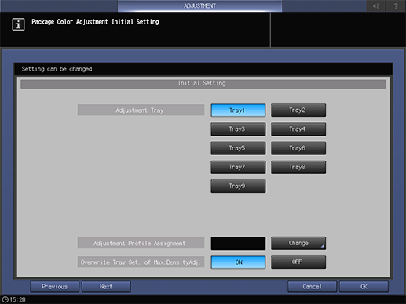
Task: Click the Initial Setting header bar
Action: point(203,84)
